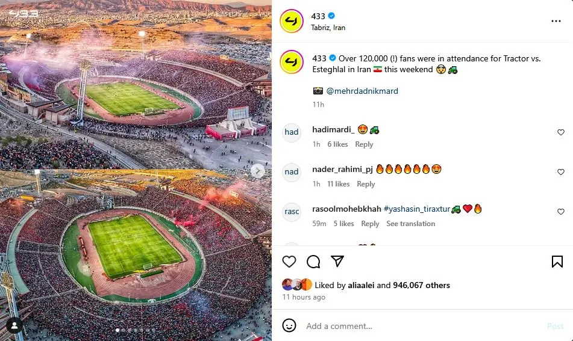Like hadimardi_'s comment

pyautogui.click(x=561, y=132)
